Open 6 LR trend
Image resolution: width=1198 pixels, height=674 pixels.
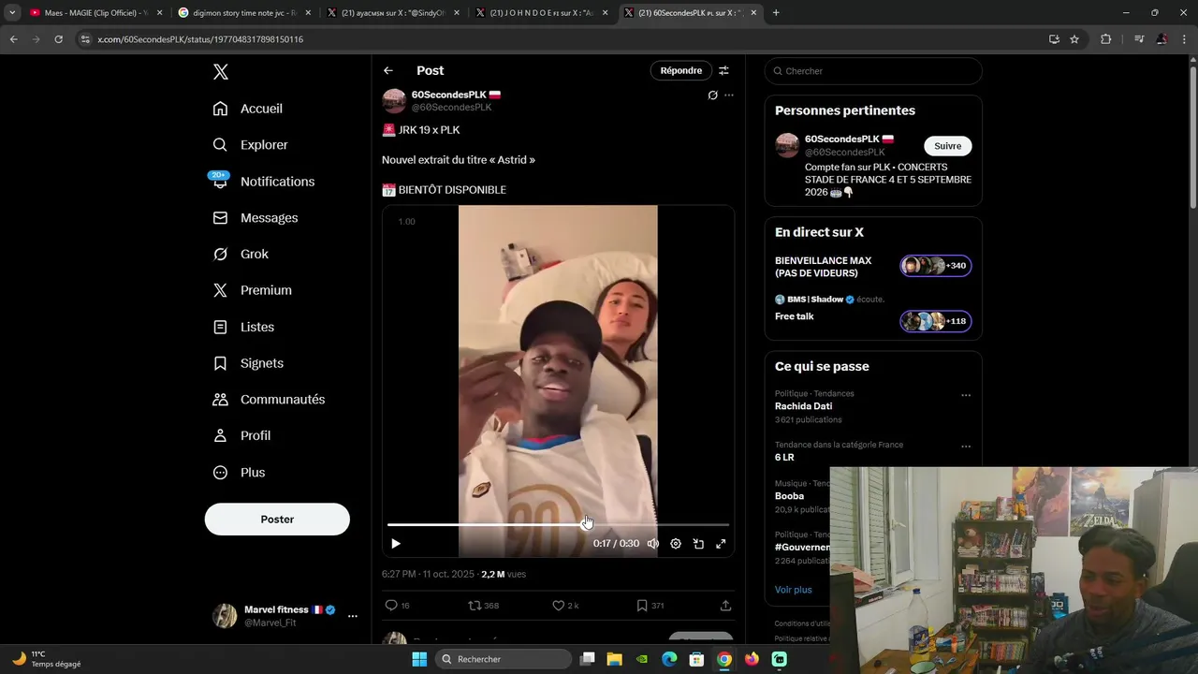784,458
